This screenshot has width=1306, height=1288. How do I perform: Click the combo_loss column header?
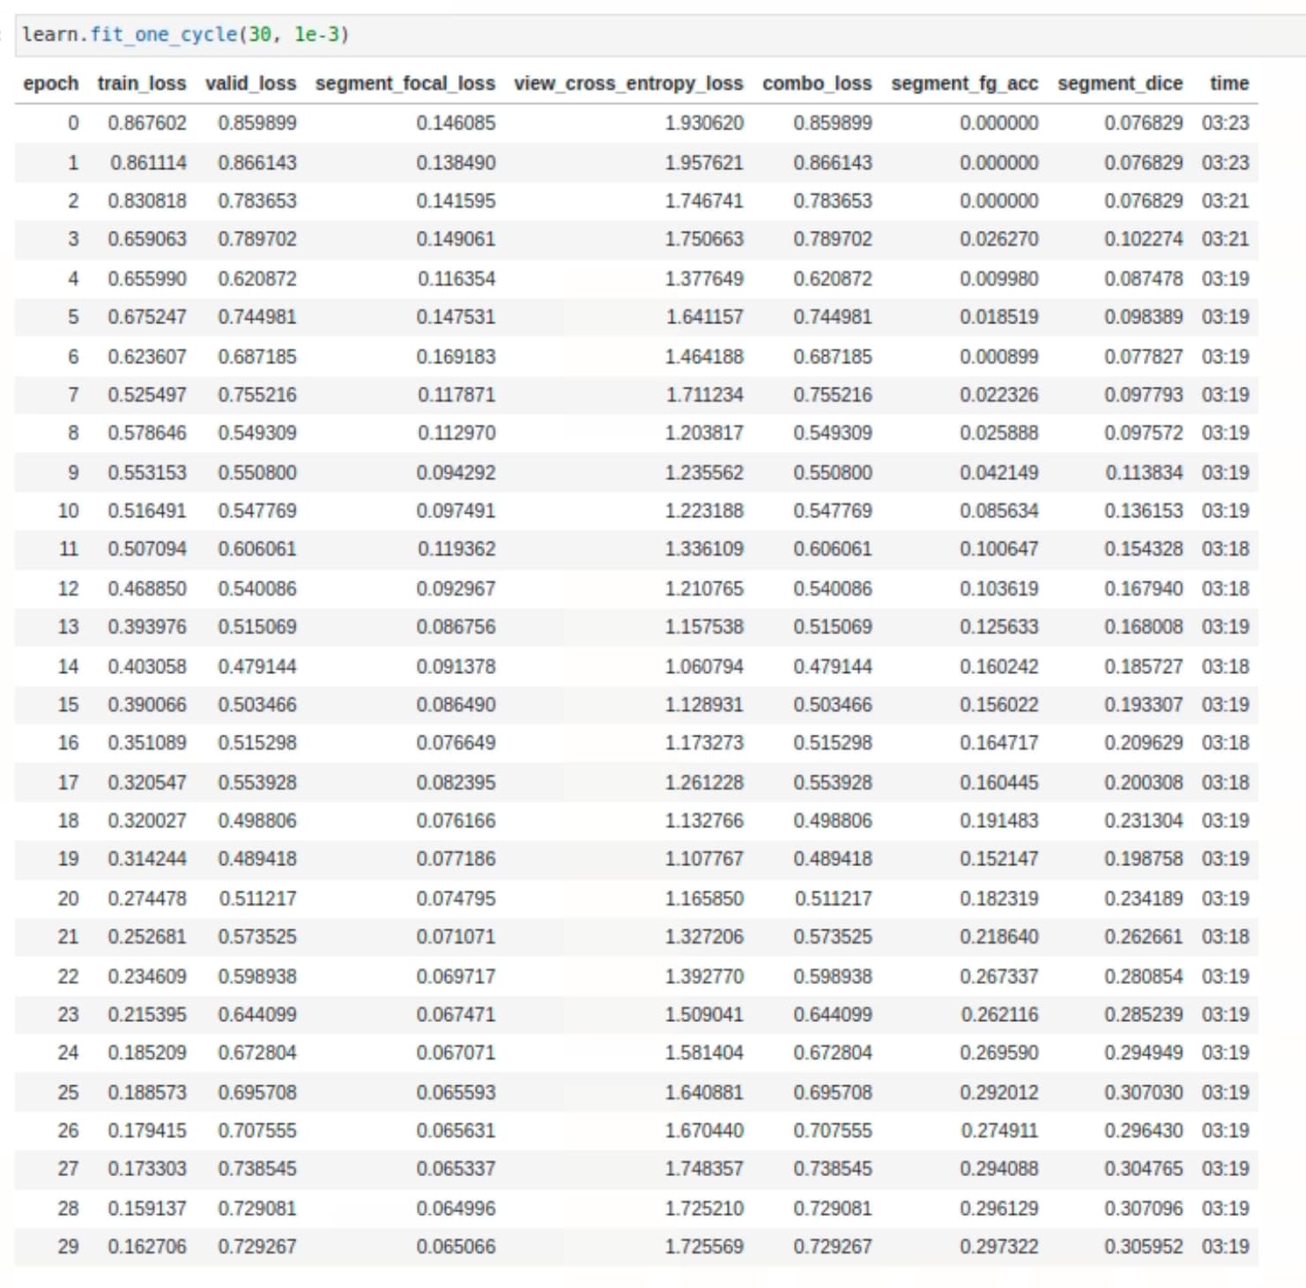click(x=817, y=84)
